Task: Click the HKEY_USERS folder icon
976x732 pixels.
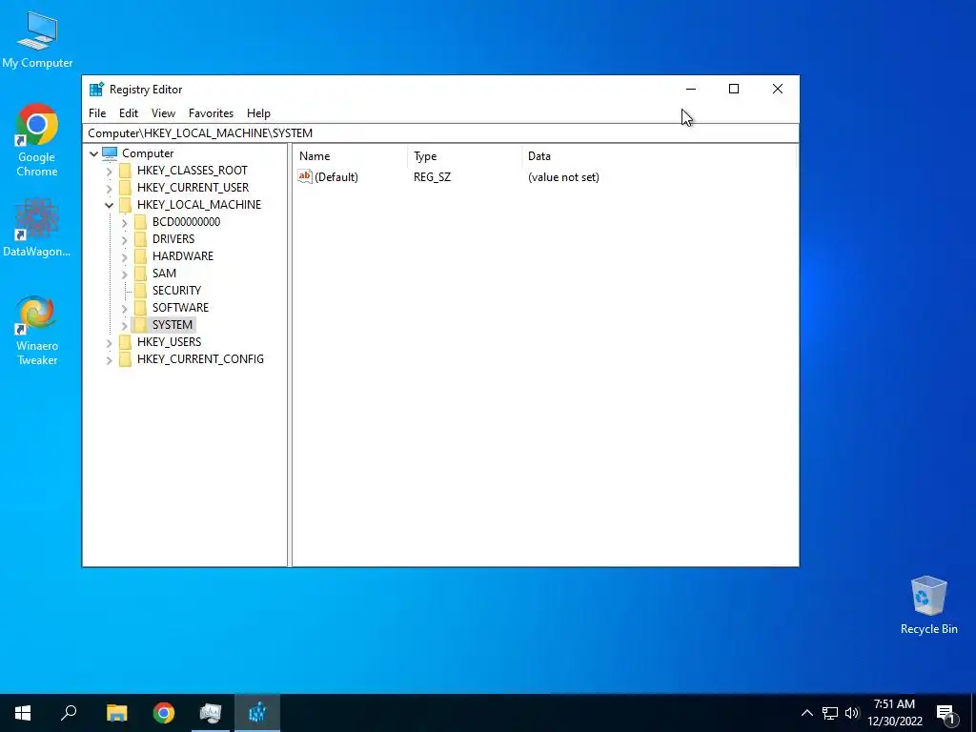Action: click(x=125, y=342)
